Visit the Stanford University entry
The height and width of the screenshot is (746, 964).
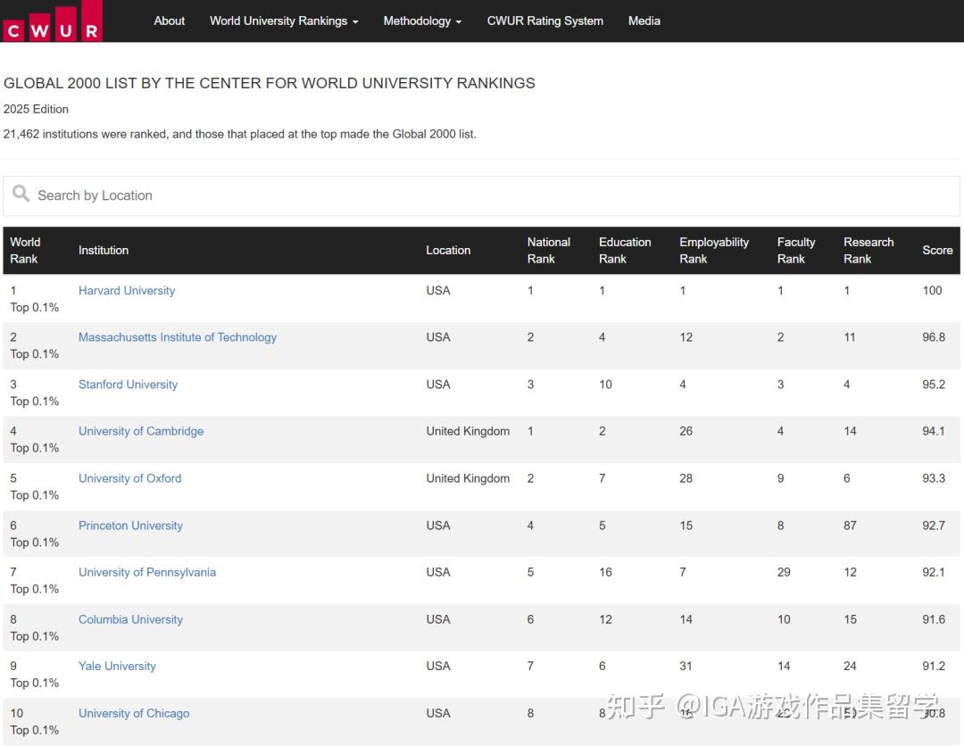(x=128, y=385)
